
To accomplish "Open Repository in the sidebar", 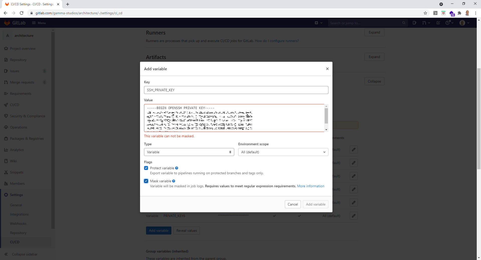I will [x=18, y=60].
